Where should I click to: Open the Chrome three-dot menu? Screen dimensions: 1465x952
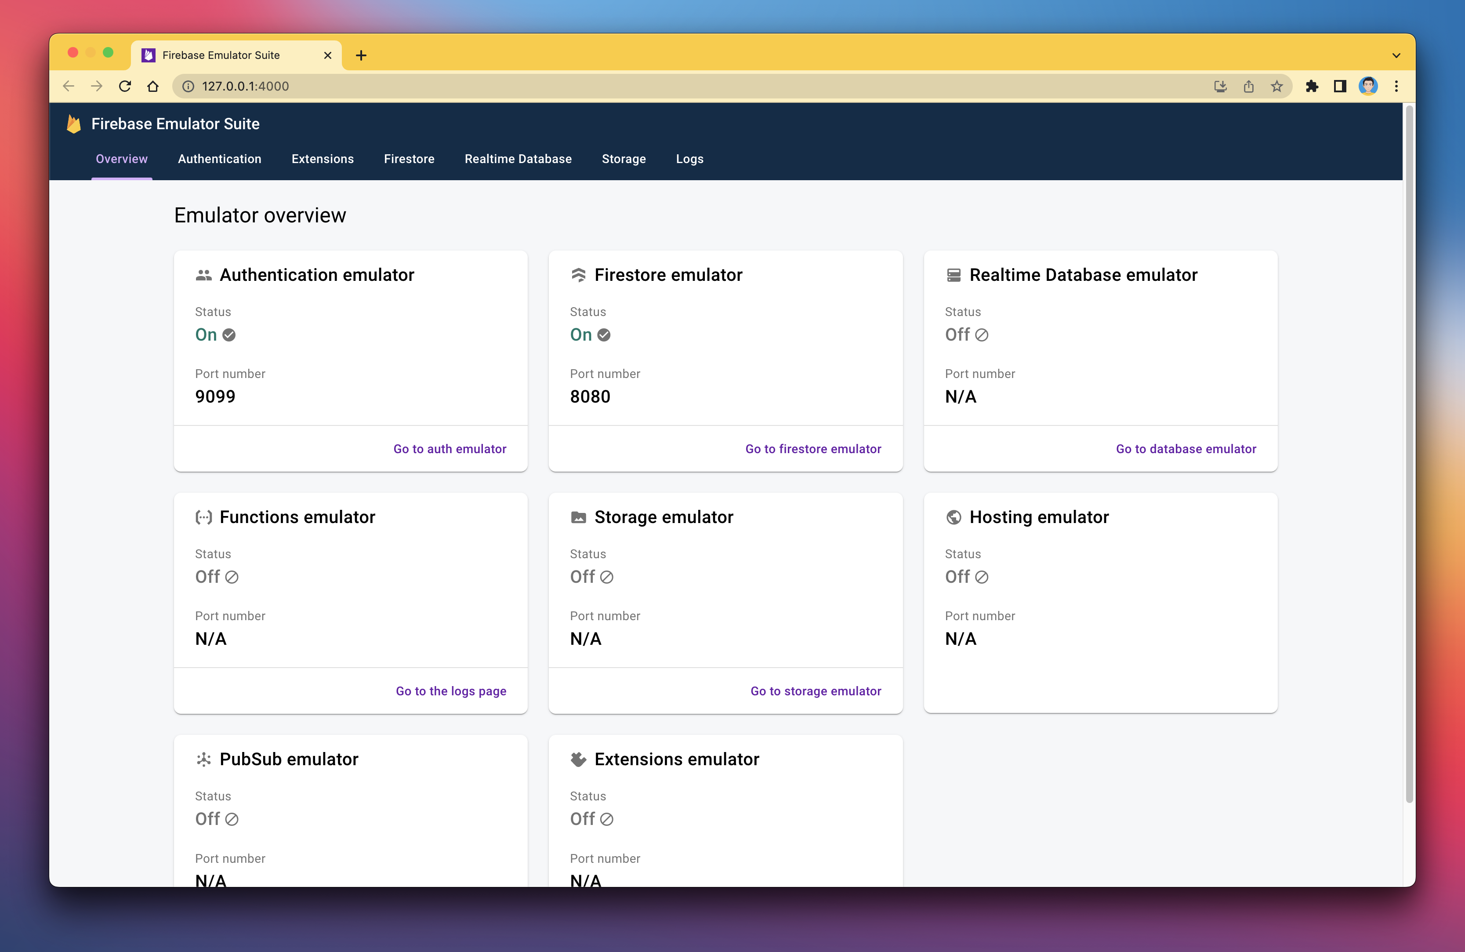[1396, 86]
